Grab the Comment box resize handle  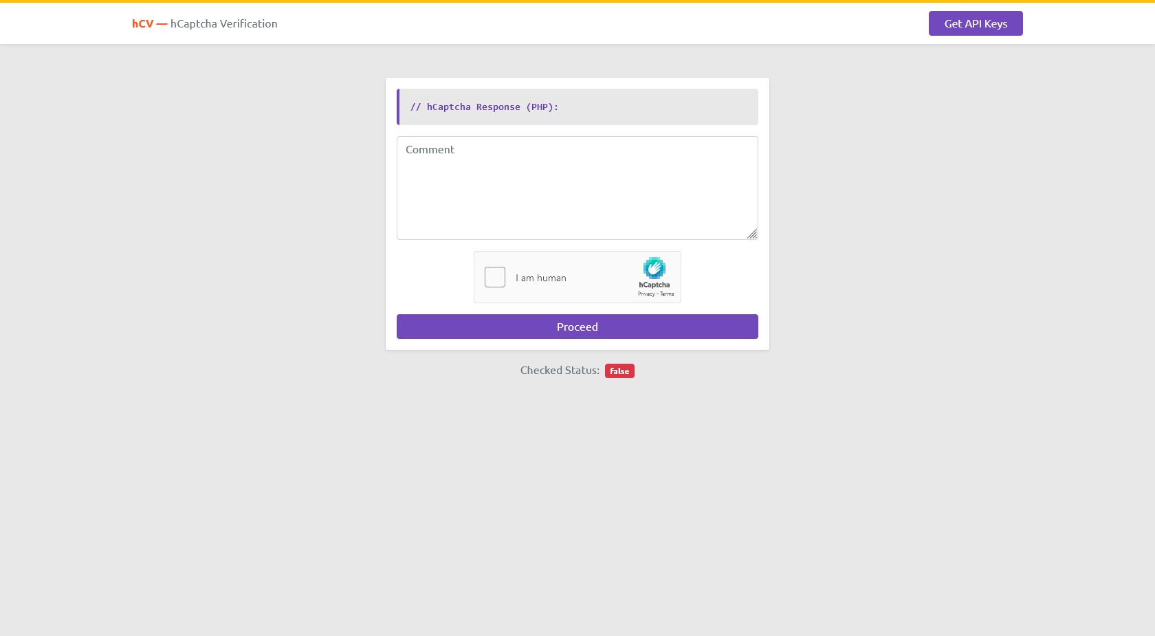[752, 234]
